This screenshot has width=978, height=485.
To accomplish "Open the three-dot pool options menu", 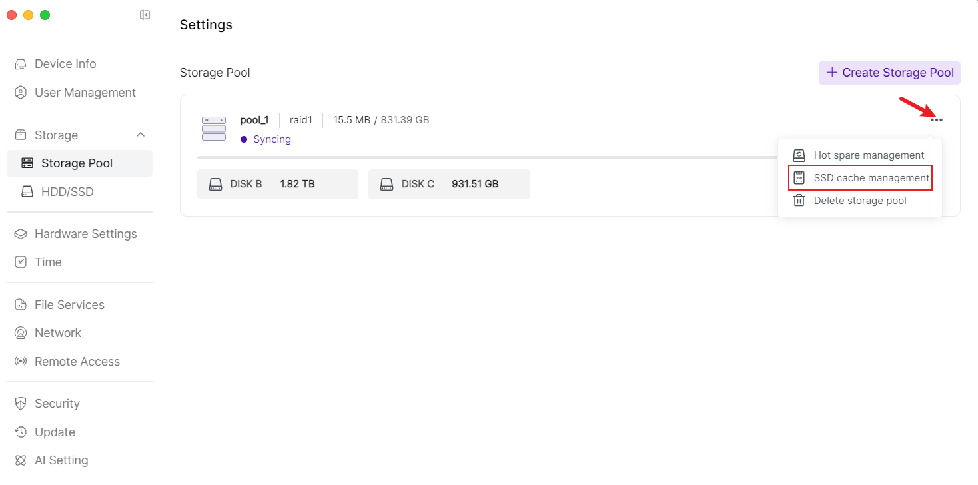I will (937, 120).
